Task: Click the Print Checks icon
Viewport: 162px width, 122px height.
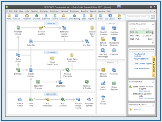Action: [103, 98]
